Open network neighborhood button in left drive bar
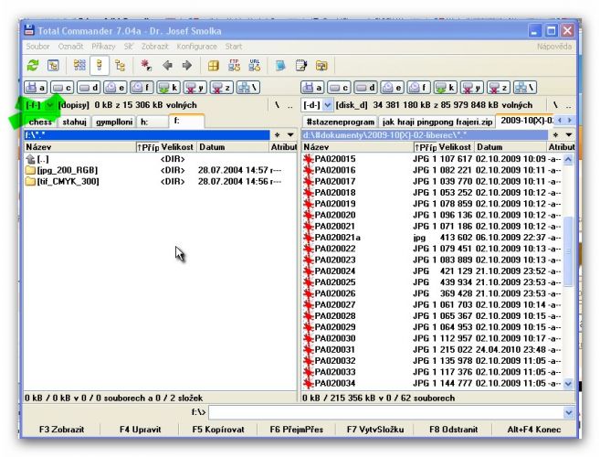 248,88
